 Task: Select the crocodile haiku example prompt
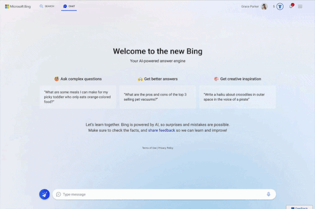[237, 97]
